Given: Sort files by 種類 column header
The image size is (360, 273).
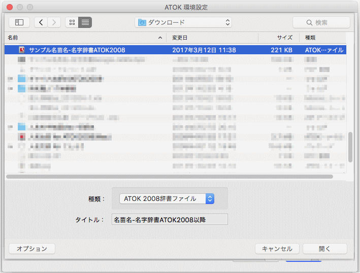Looking at the screenshot, I should point(322,38).
